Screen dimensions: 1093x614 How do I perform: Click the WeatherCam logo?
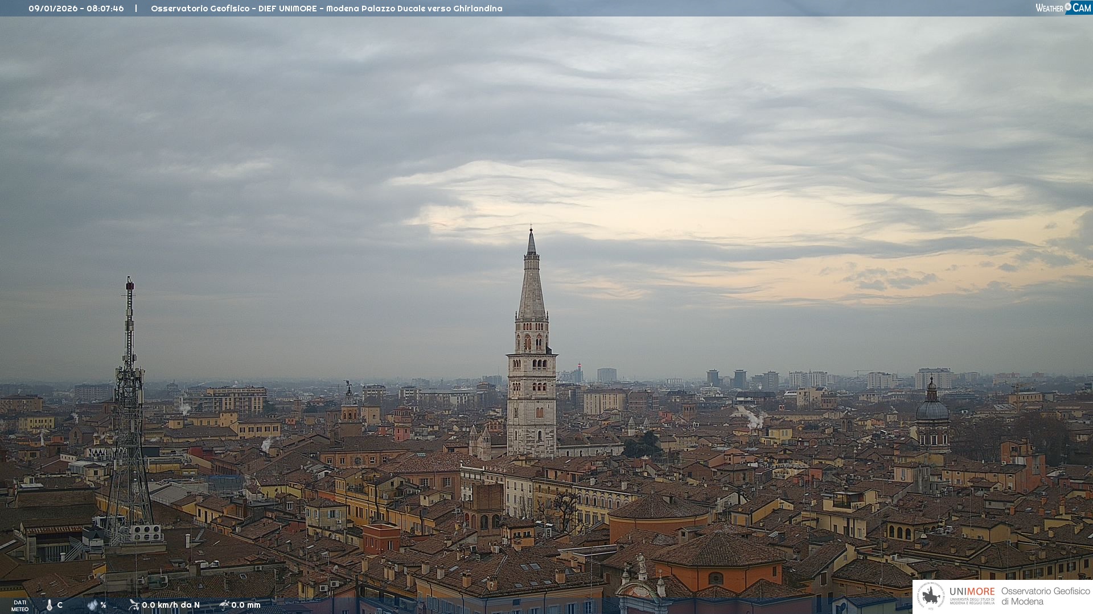click(1063, 8)
